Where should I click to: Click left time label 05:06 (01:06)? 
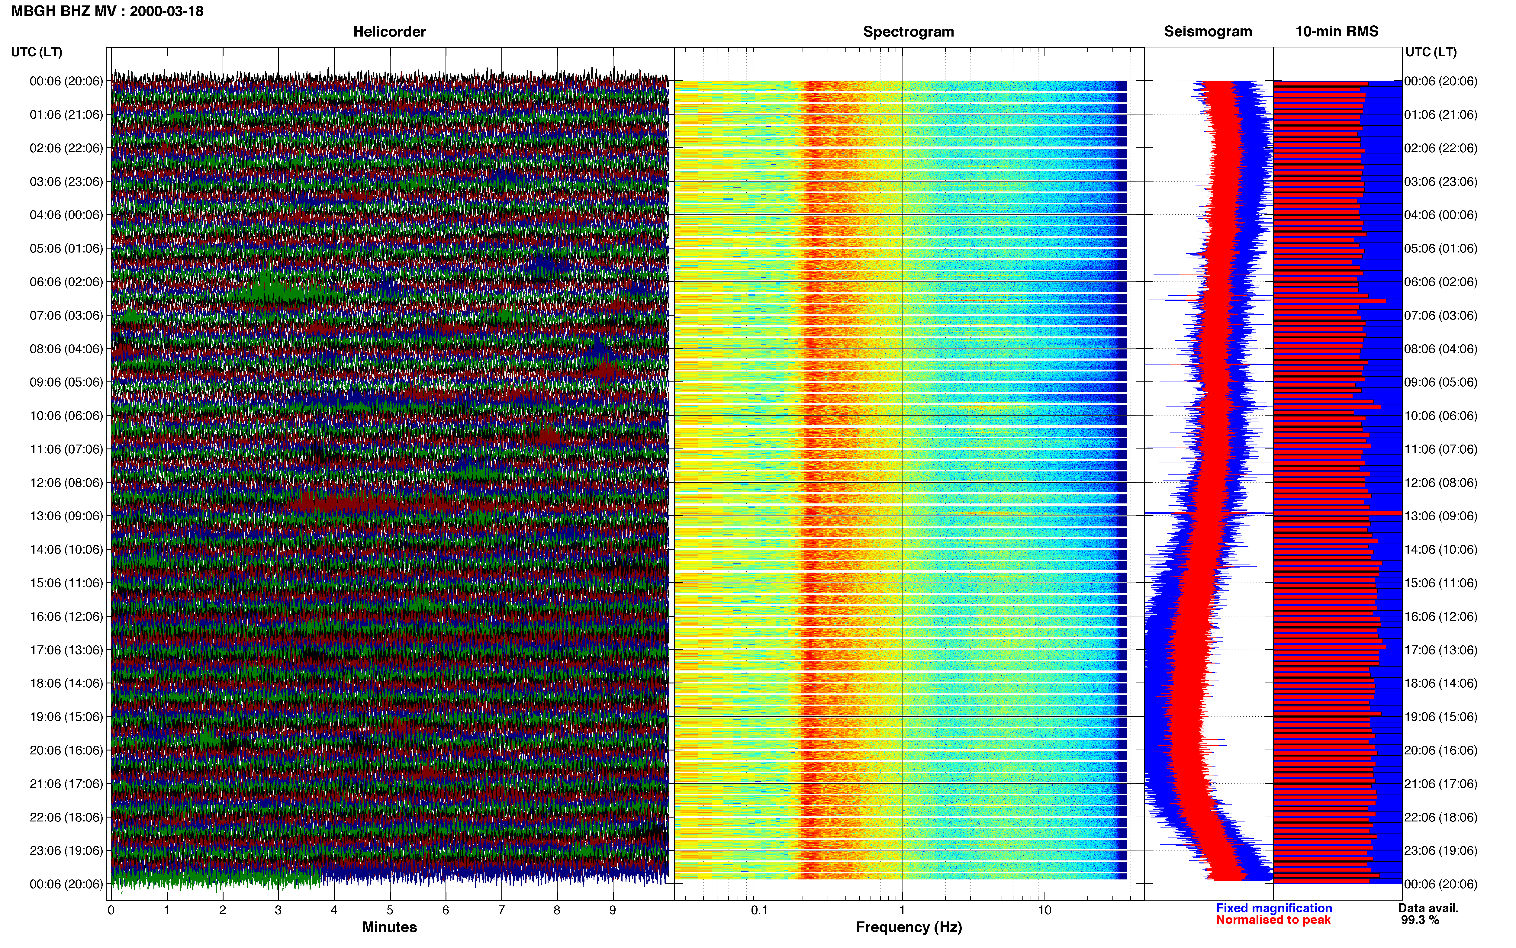coord(66,248)
